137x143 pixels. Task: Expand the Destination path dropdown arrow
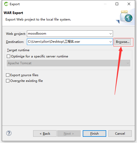pos(111,42)
